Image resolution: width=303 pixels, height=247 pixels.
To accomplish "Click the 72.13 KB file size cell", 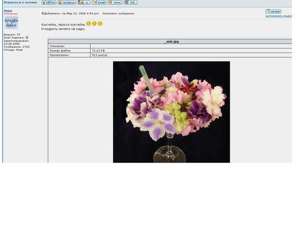I will pos(98,51).
